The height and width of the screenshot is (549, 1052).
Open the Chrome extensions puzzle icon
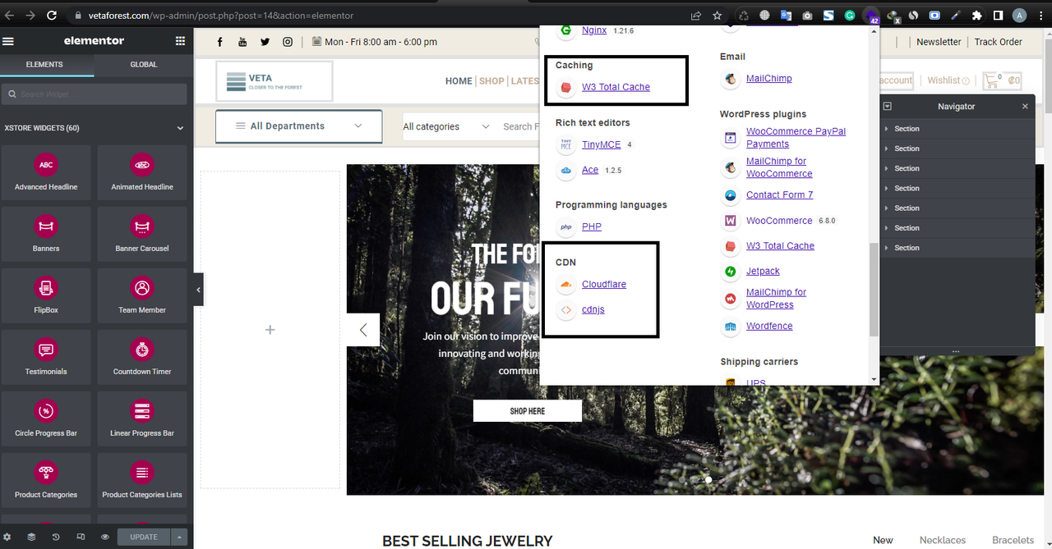coord(976,15)
